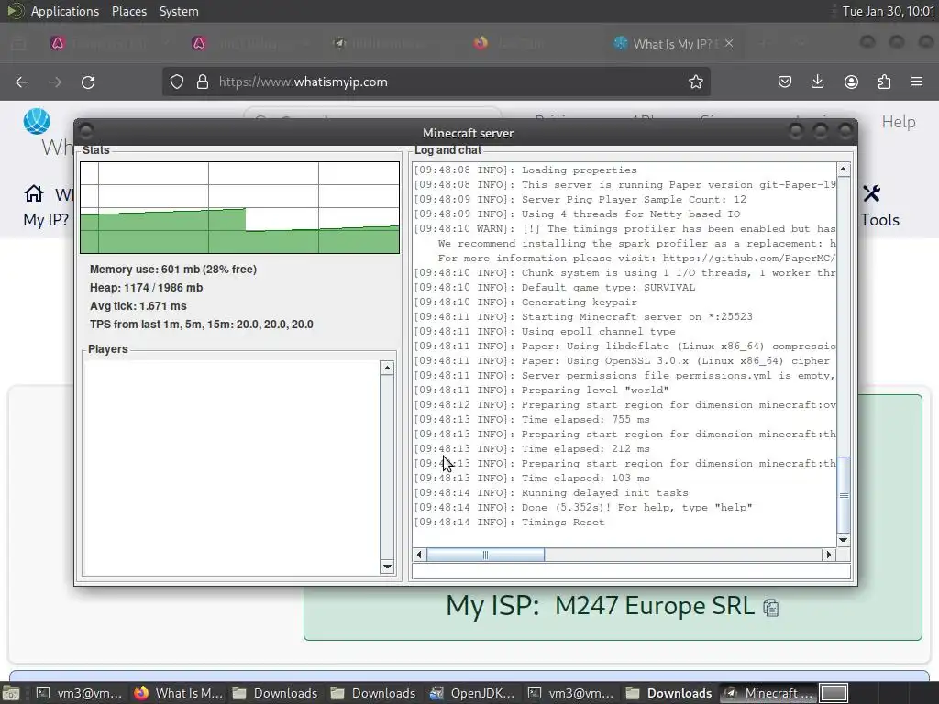Open the Minecraft taskbar button
The width and height of the screenshot is (939, 704).
point(769,693)
